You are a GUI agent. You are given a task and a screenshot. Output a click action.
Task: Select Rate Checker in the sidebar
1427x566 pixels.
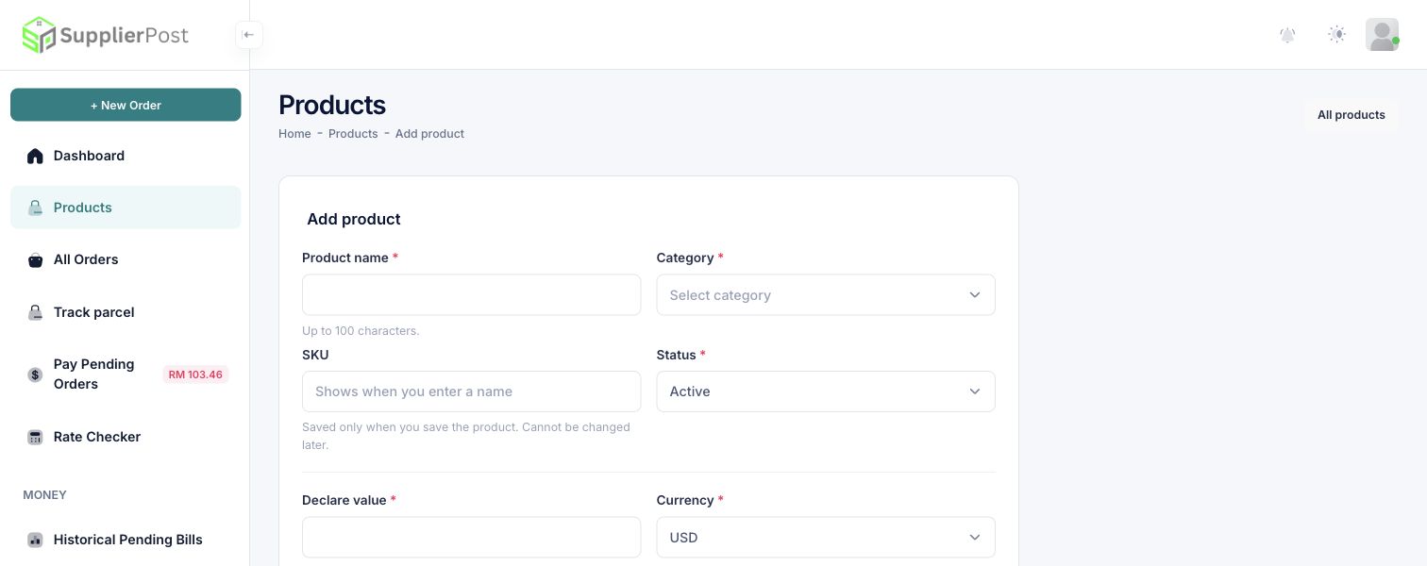(126, 437)
